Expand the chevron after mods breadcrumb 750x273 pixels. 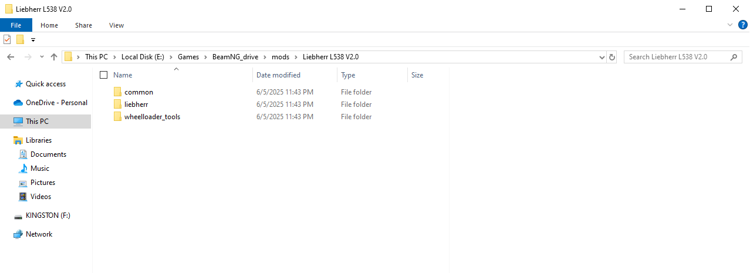pos(296,57)
